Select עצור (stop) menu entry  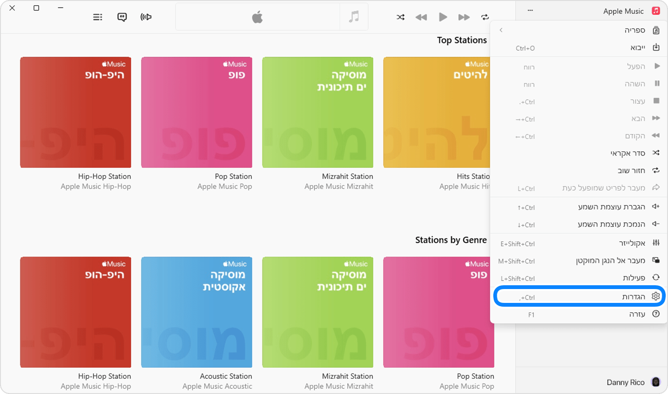[579, 101]
